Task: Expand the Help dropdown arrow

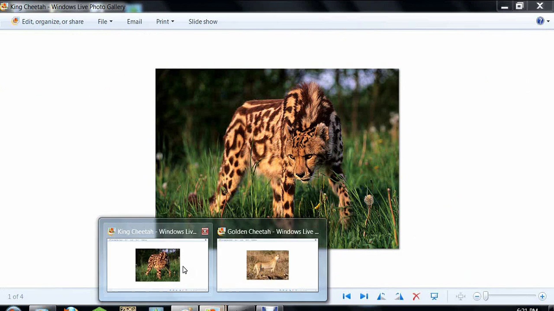Action: pos(548,21)
